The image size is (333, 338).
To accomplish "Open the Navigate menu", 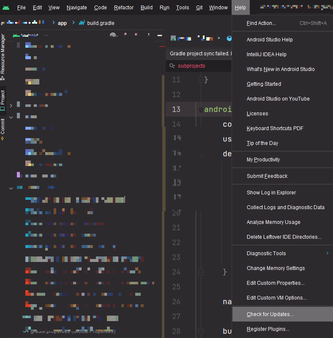I will pos(77,8).
